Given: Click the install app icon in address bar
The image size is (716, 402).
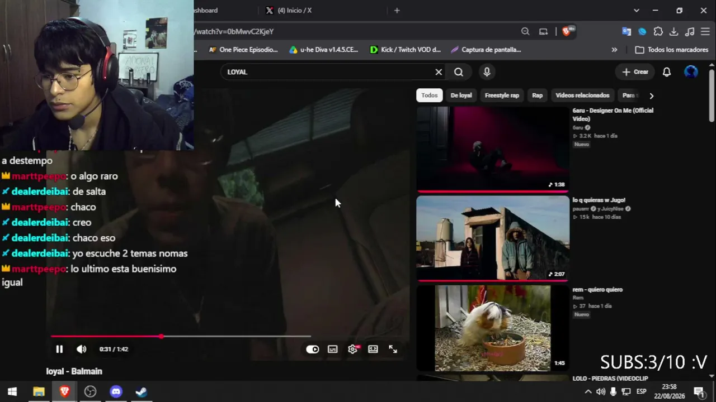Looking at the screenshot, I should (543, 32).
